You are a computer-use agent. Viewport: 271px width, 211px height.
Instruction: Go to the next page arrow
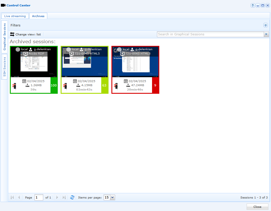(57, 197)
